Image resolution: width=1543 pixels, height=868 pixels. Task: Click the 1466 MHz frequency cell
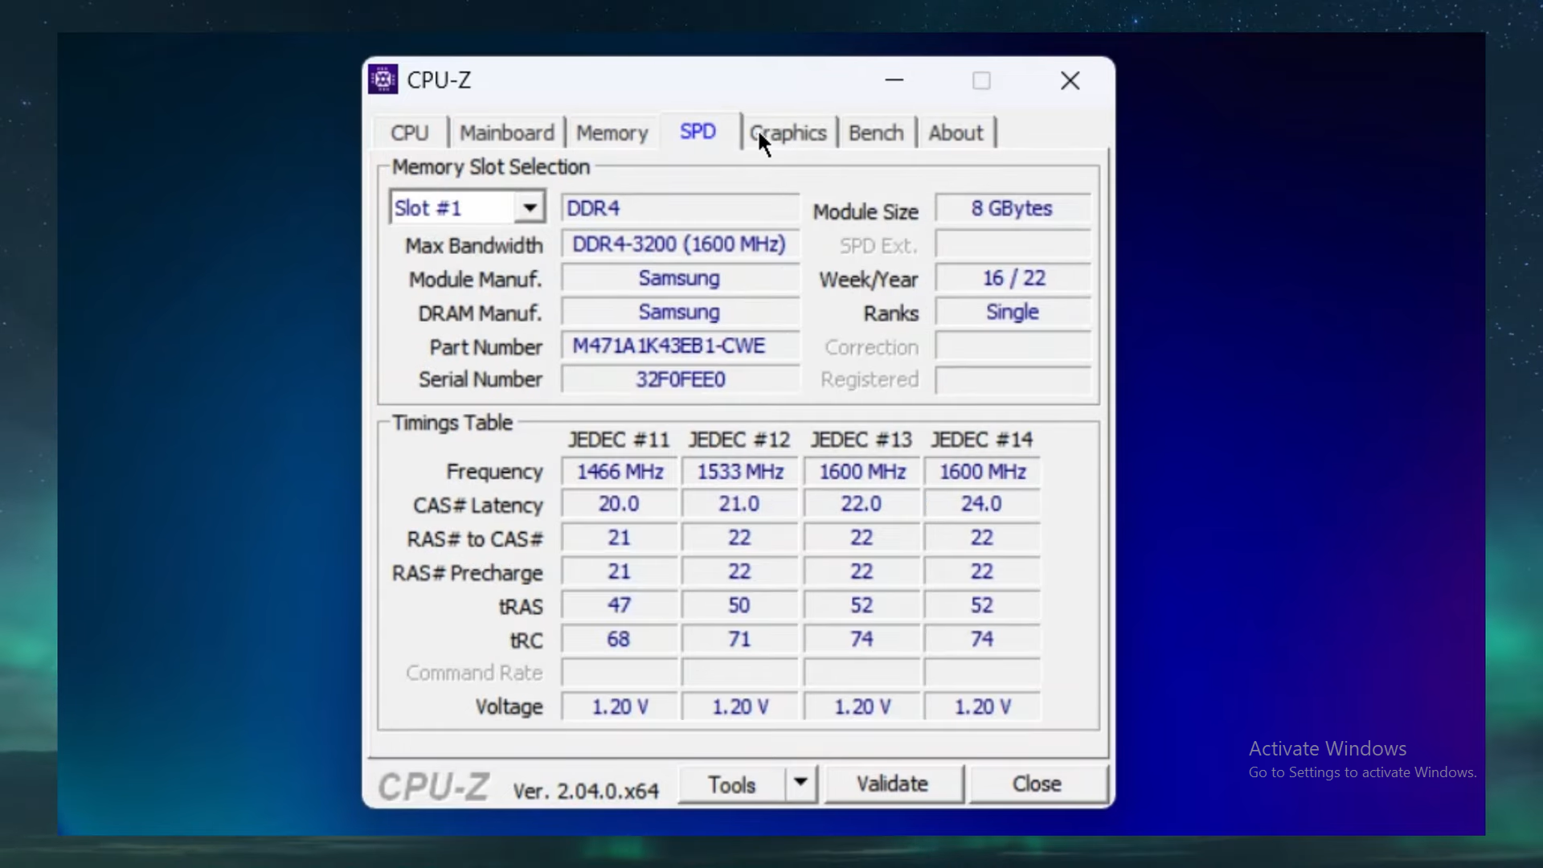[620, 472]
